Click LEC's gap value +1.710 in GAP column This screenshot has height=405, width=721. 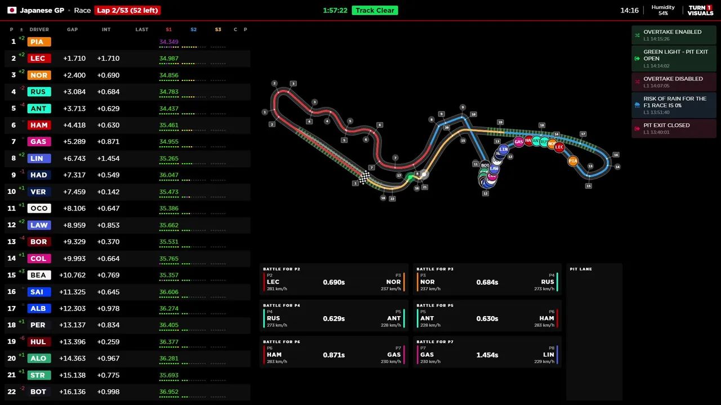(74, 58)
